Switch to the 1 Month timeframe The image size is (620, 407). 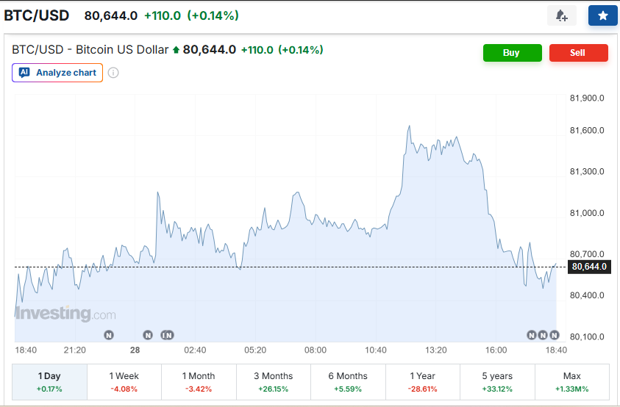click(199, 382)
